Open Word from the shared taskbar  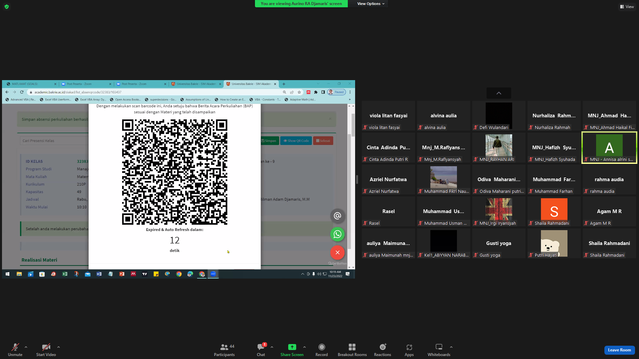click(99, 274)
